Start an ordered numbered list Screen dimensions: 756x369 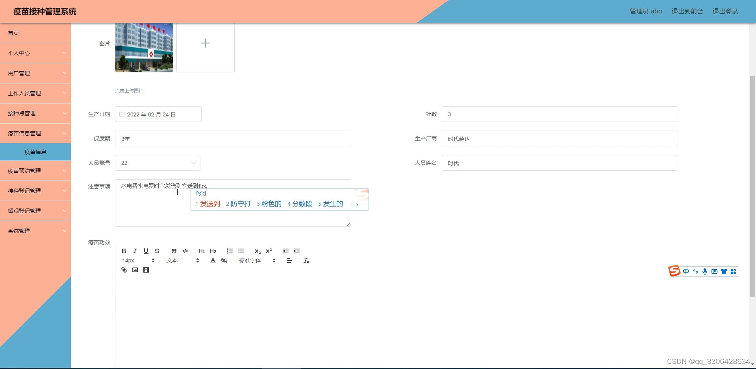point(230,251)
